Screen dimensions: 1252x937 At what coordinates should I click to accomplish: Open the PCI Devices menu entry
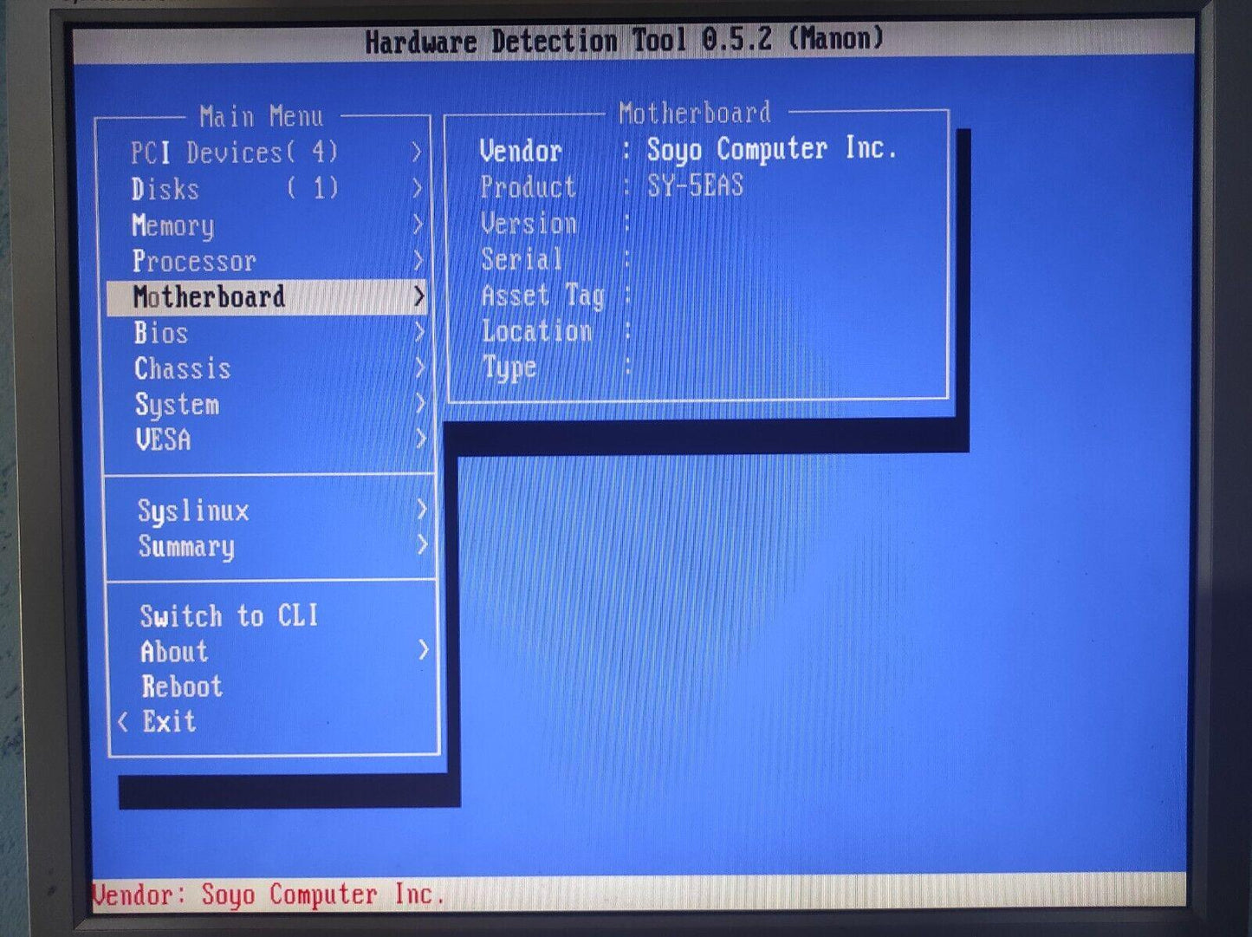[x=234, y=153]
